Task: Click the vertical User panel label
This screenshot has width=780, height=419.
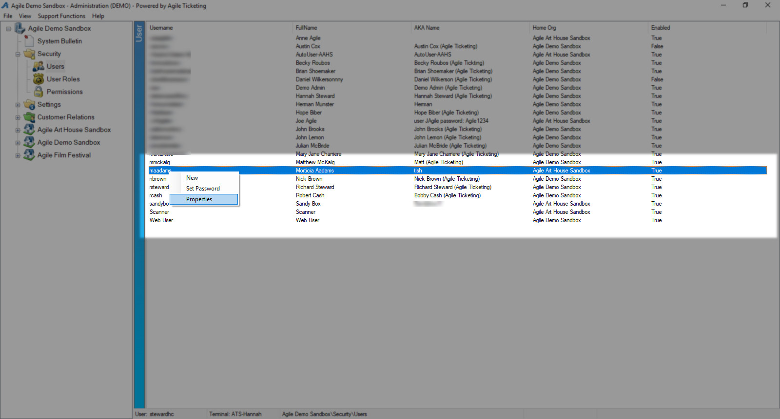Action: click(139, 33)
